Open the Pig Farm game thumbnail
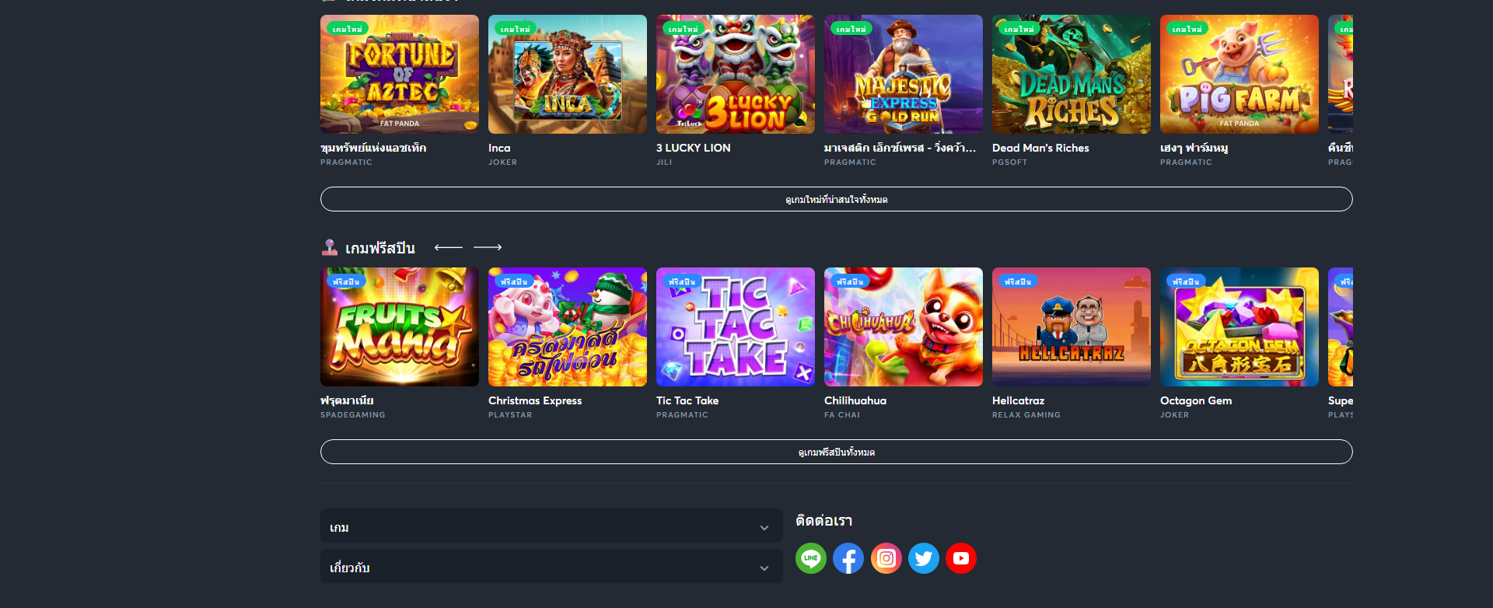 (x=1240, y=74)
